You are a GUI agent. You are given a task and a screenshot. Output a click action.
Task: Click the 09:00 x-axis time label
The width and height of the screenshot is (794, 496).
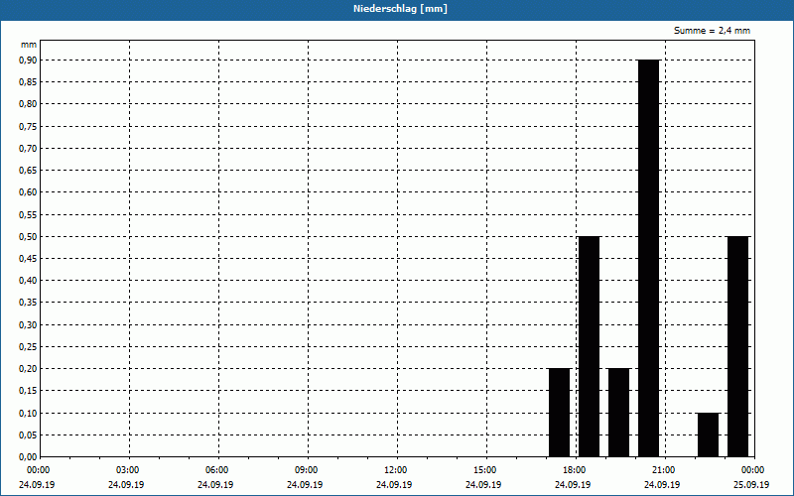tap(307, 470)
